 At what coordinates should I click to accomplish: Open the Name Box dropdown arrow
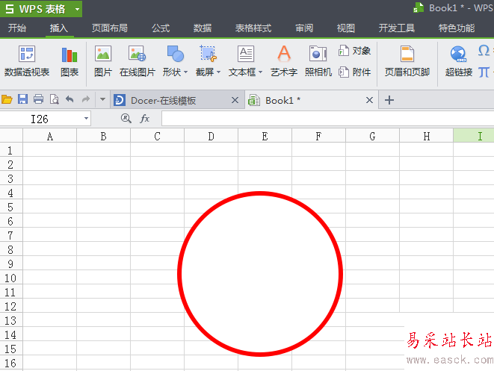pyautogui.click(x=86, y=119)
